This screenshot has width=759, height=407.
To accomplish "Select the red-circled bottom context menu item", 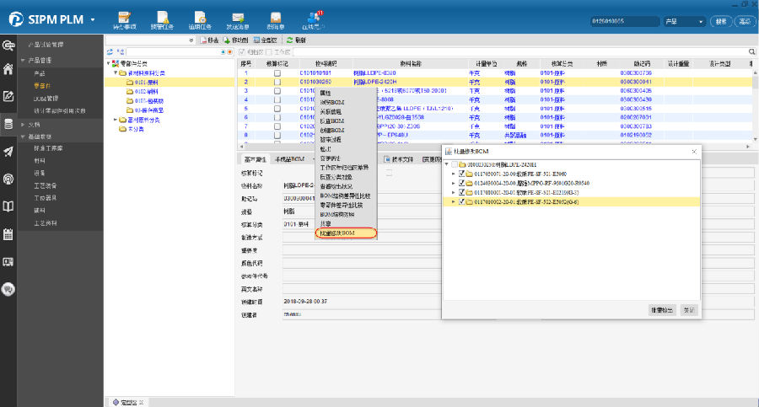I will 346,233.
